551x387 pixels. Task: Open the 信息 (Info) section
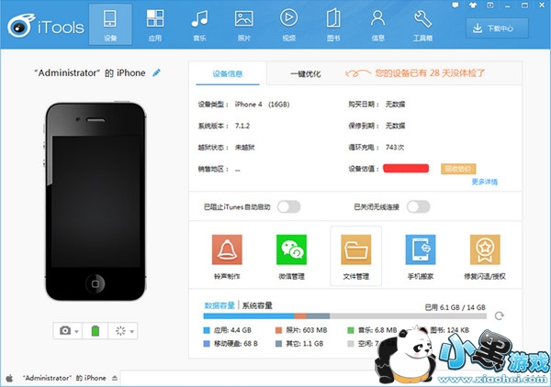[377, 25]
